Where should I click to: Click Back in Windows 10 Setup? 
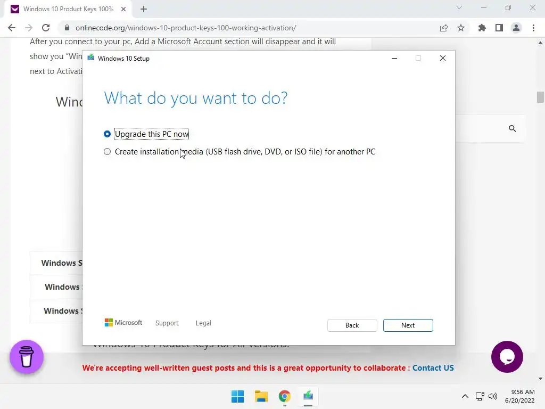tap(352, 325)
